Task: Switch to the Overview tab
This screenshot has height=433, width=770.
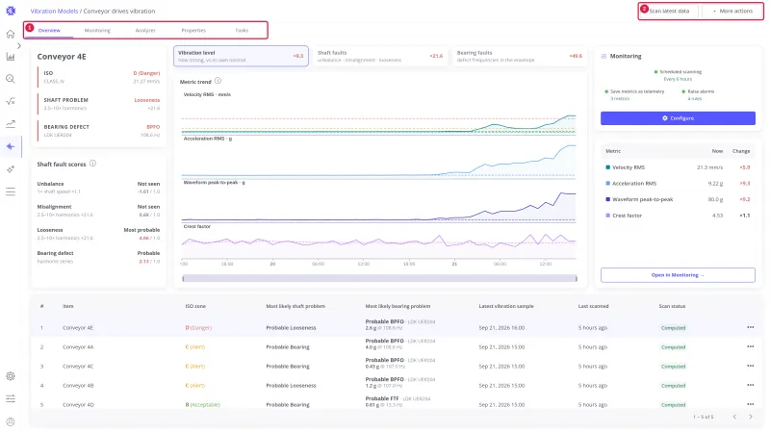Action: (49, 31)
